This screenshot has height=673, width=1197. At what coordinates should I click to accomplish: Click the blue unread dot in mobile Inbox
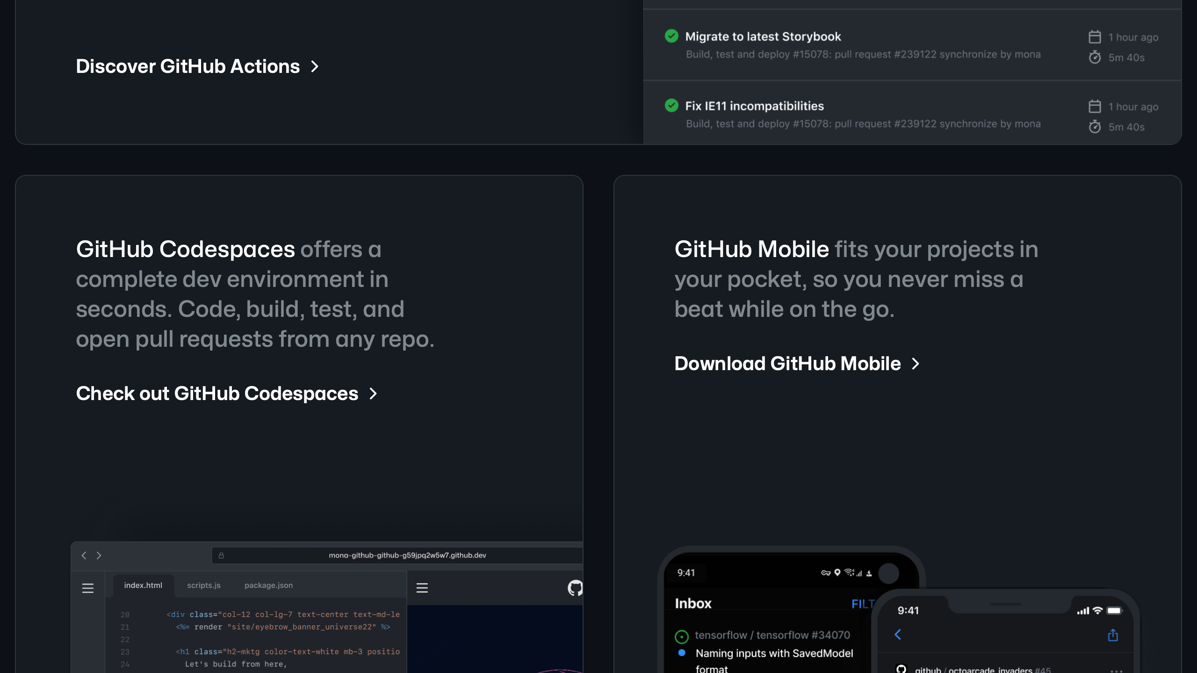tap(682, 653)
